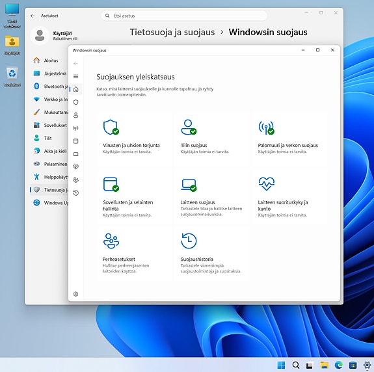
Task: Open Sovellusten ja selainten hallinta tile
Action: (134, 196)
